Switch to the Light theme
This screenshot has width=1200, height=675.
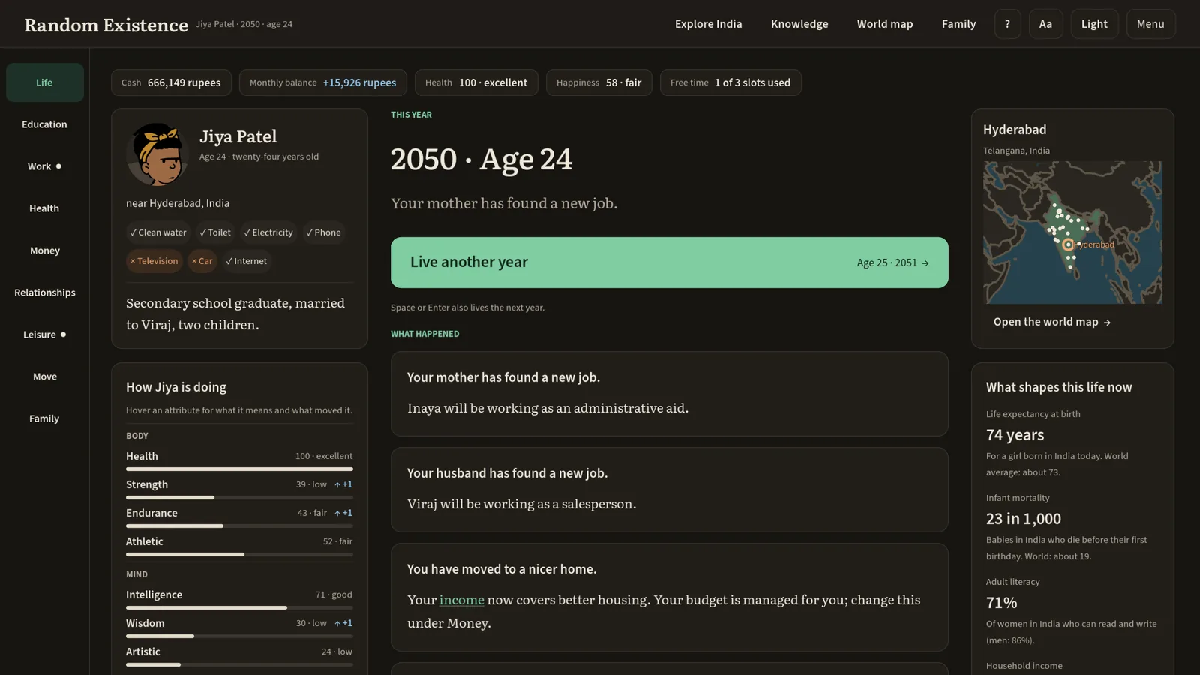click(x=1094, y=24)
